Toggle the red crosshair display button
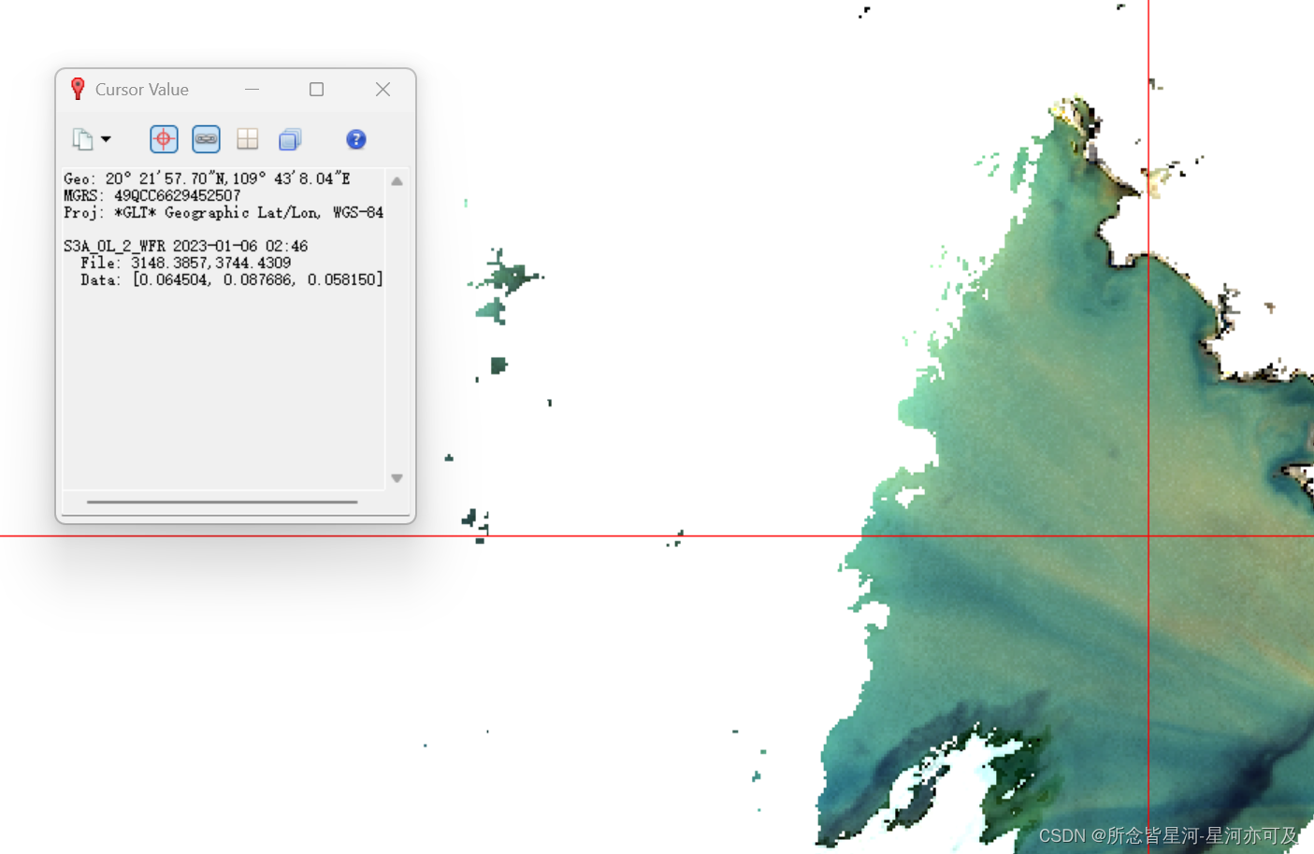Screen dimensions: 1314x854 [164, 139]
